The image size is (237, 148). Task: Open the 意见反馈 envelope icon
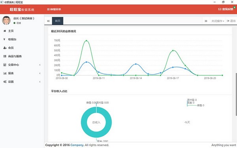(220, 9)
